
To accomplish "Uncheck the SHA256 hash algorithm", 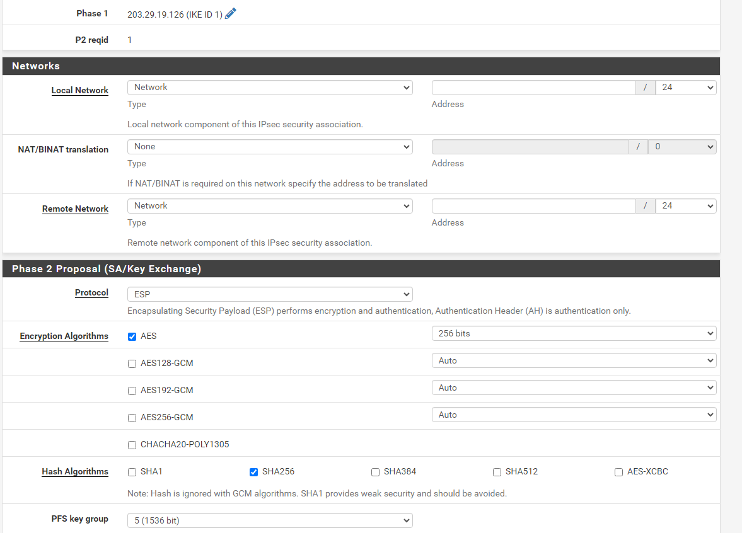I will (253, 472).
